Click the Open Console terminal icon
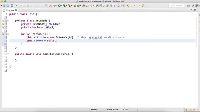The image size is (200, 112). (x=12, y=6)
